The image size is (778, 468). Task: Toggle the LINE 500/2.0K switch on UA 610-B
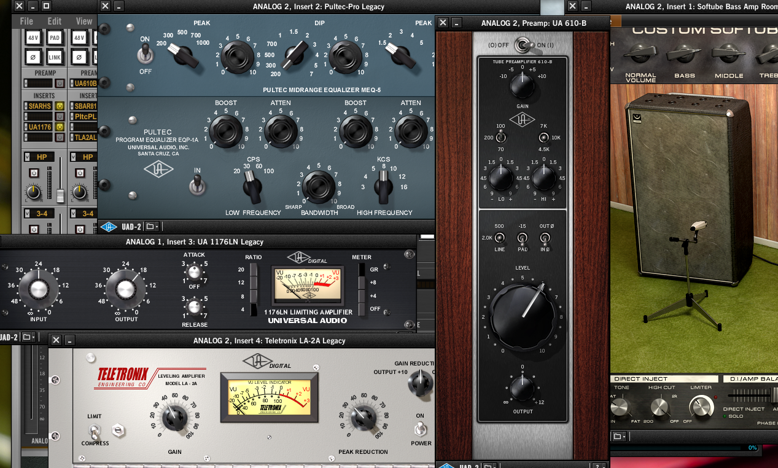[x=499, y=238]
